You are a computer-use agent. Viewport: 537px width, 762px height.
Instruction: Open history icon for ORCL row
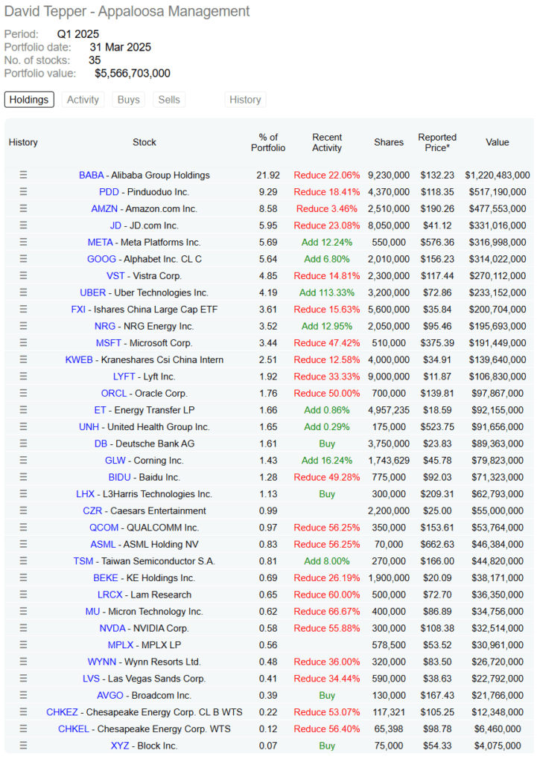[x=23, y=393]
